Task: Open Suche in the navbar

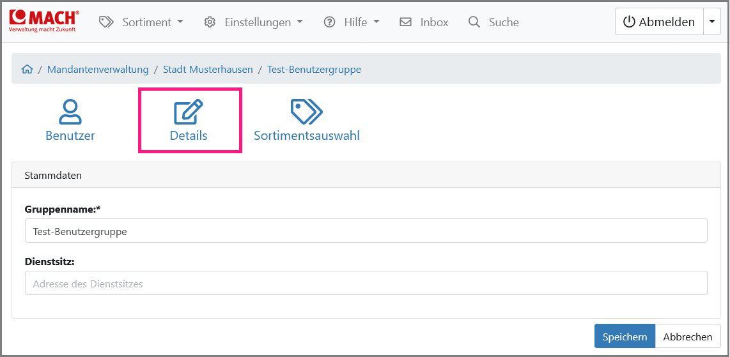Action: click(493, 22)
